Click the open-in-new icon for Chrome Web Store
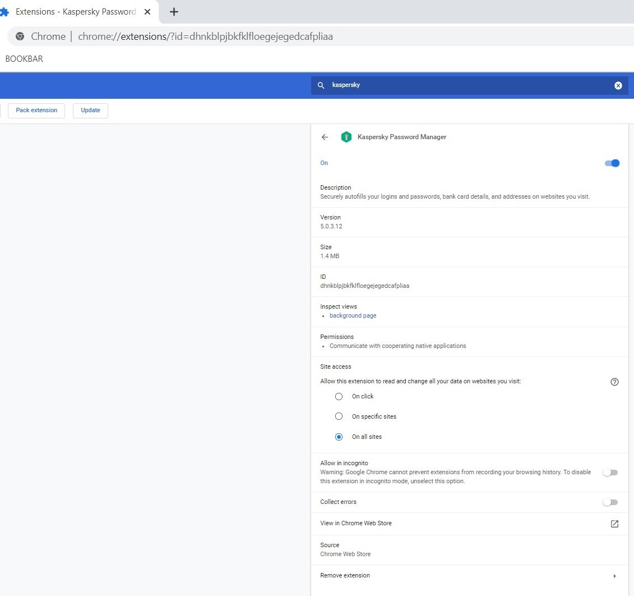 tap(614, 524)
